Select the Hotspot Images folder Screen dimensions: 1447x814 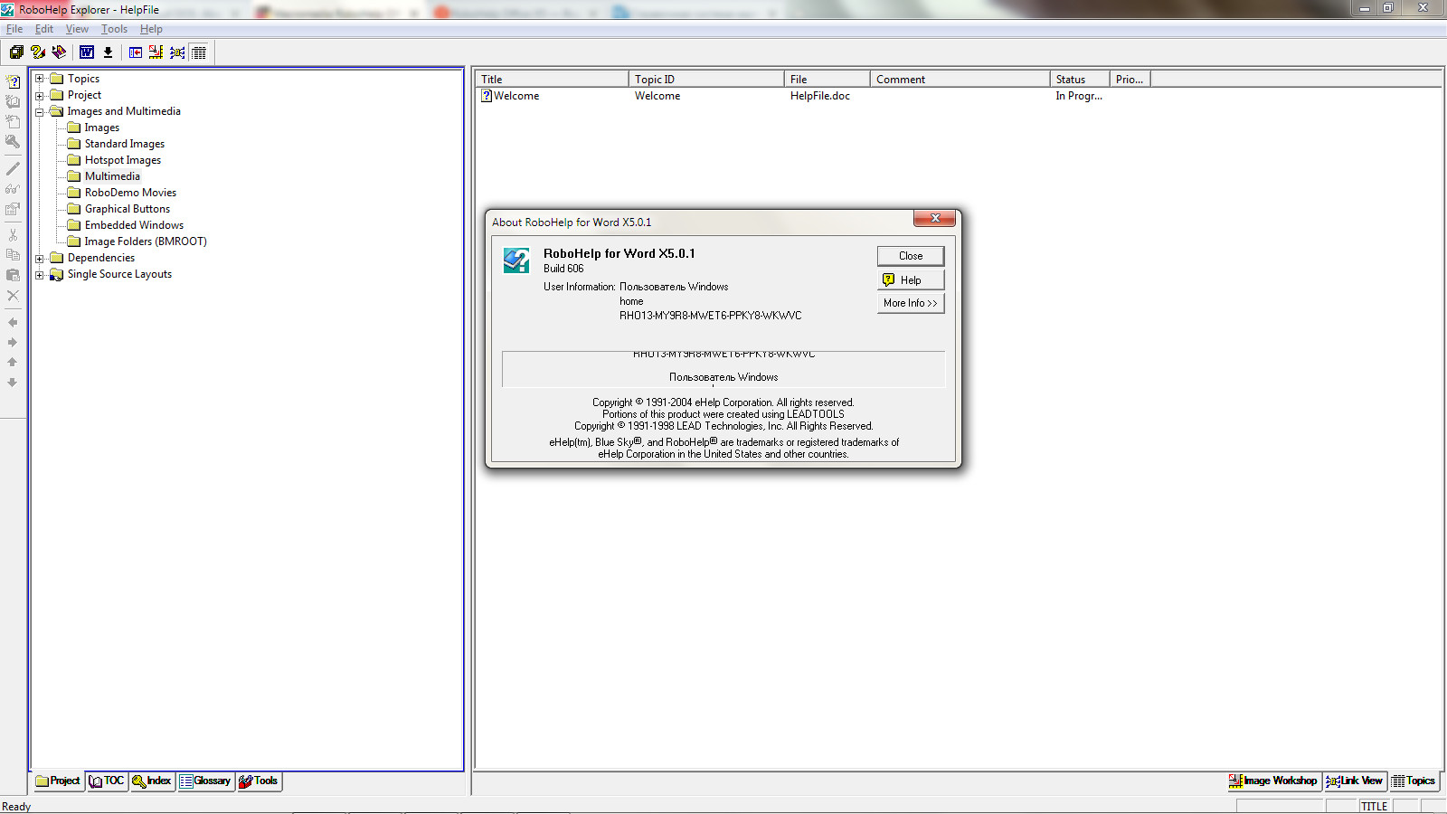point(123,160)
